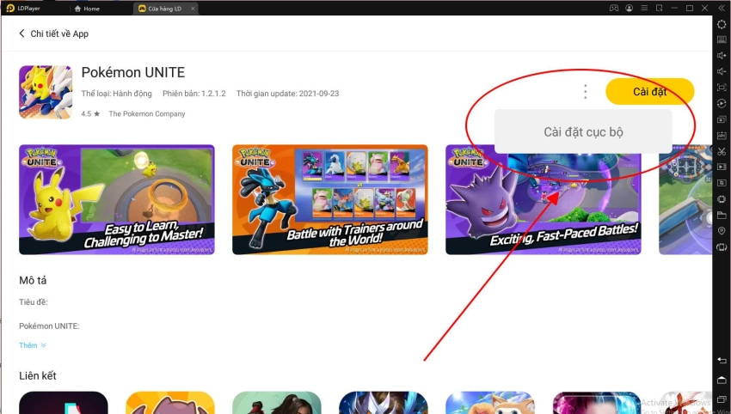Viewport: 731px width, 414px height.
Task: Click the shake device sidebar icon
Action: coord(722,199)
